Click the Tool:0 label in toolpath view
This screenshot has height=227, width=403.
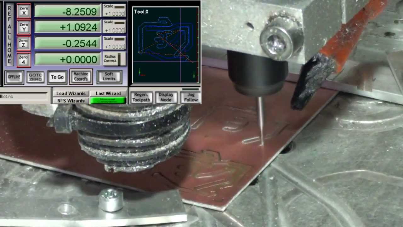click(141, 12)
